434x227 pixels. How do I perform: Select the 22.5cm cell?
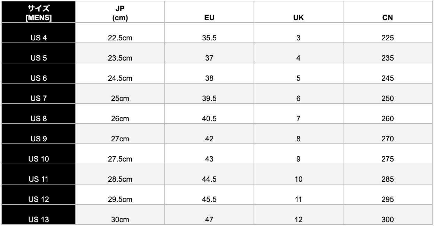120,33
